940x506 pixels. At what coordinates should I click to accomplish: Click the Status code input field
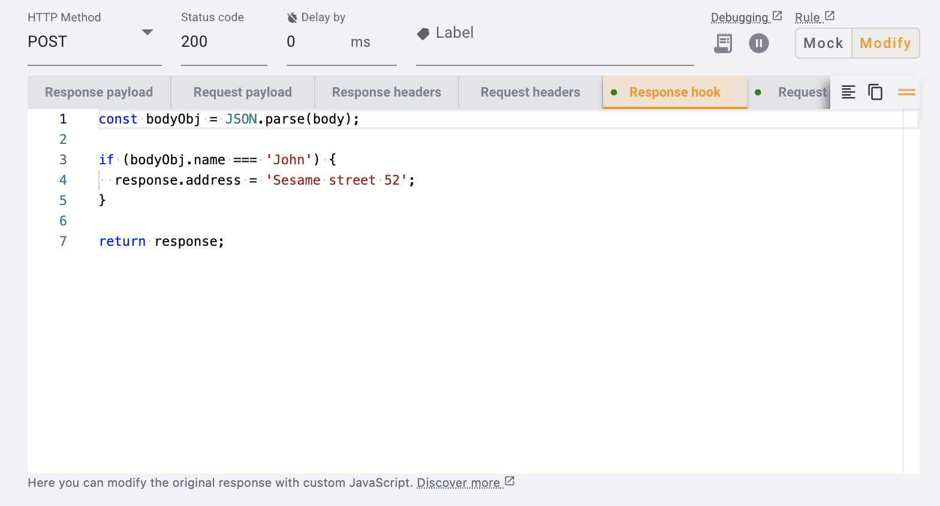(x=223, y=42)
